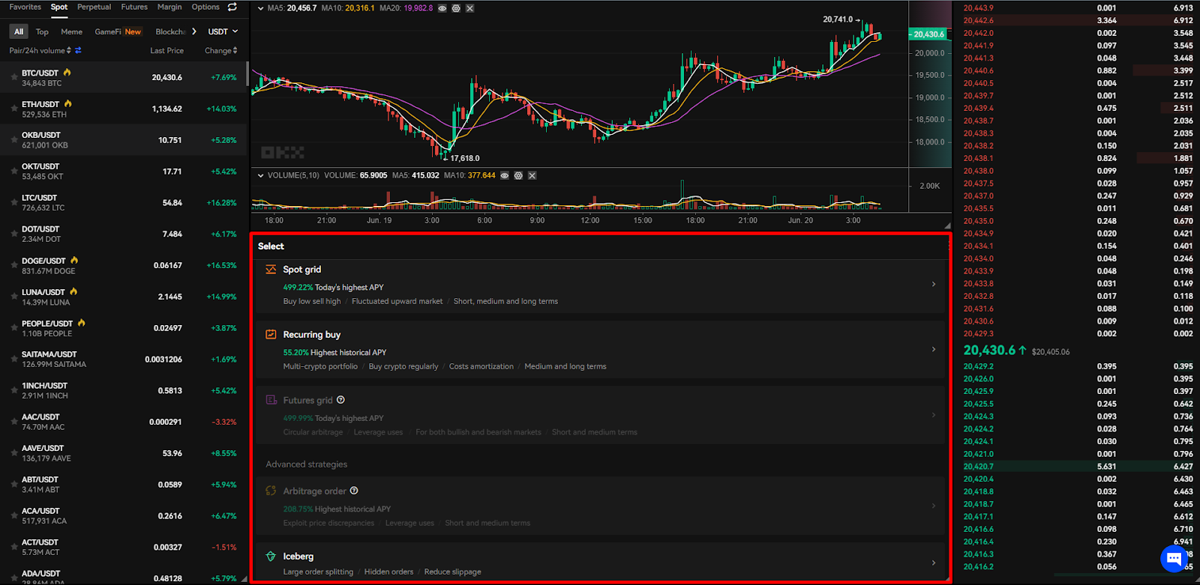Viewport: 1200px width, 585px height.
Task: Click the flame icon next to BTC/USDT
Action: point(67,73)
